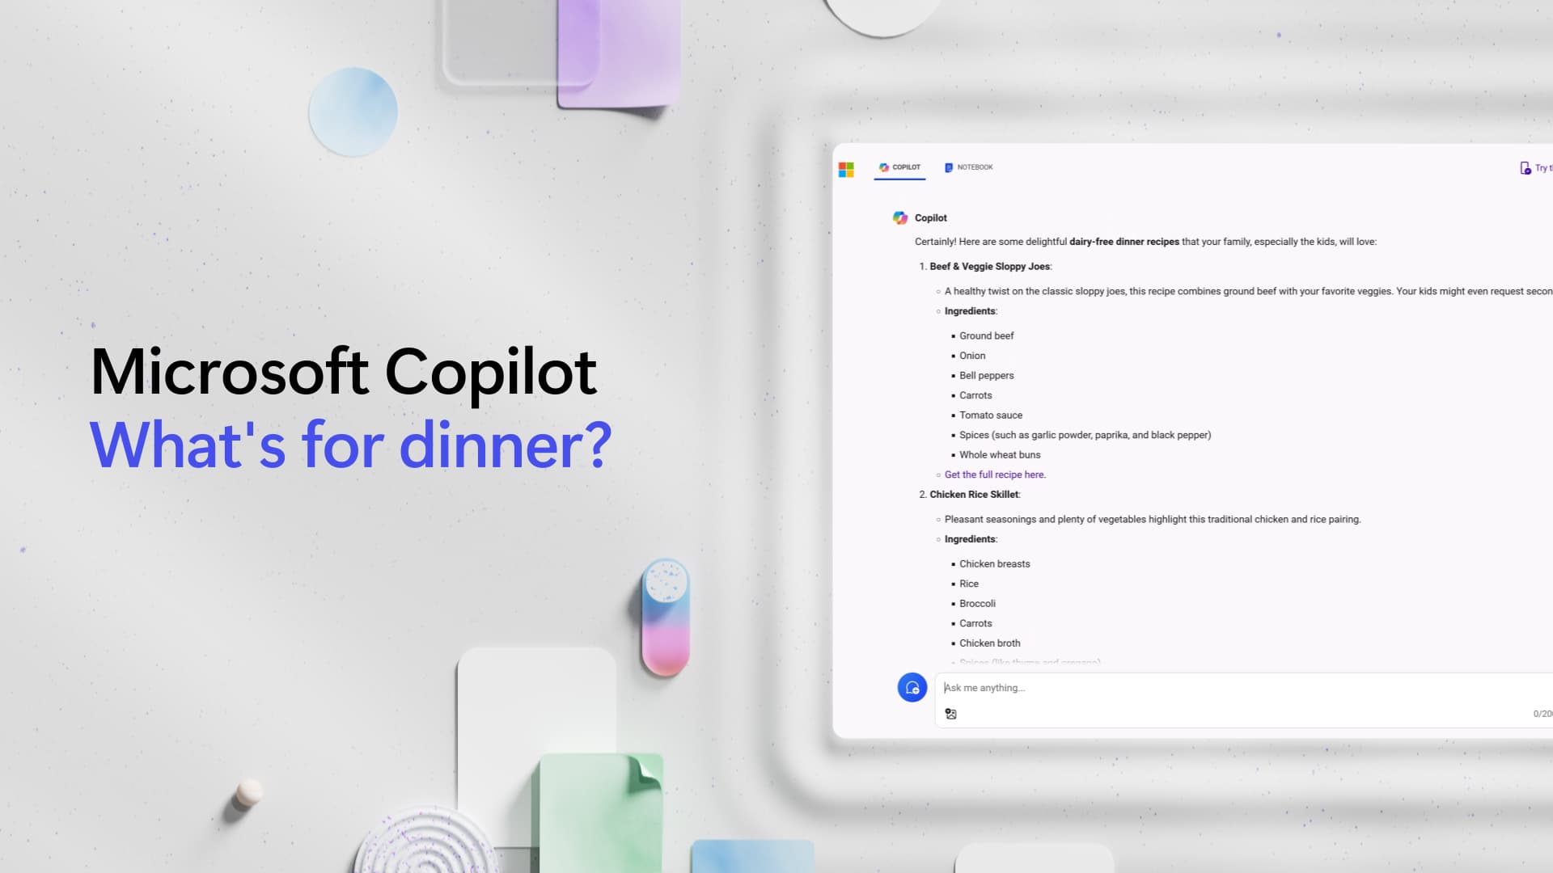
Task: Click 'Get the full recipe here' link
Action: [993, 474]
